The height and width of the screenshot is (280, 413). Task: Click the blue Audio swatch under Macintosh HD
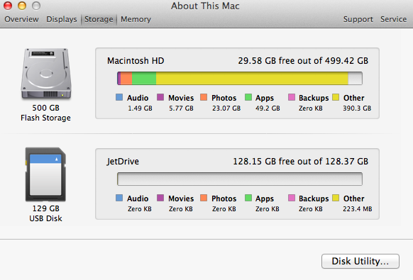point(119,97)
